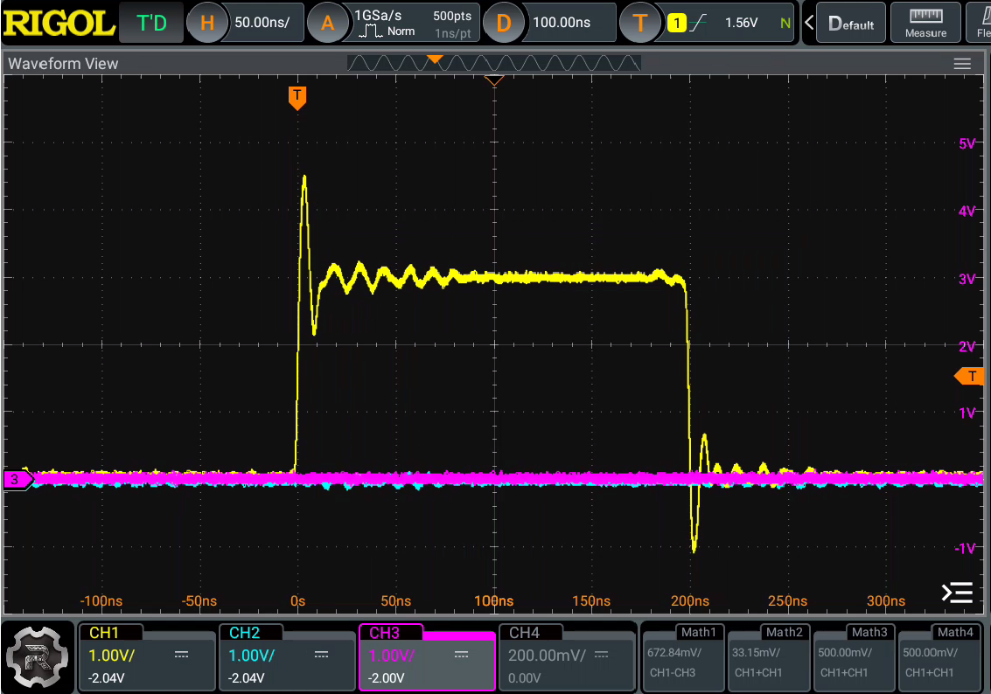
Task: Open the Math4 panel
Action: pos(939,658)
